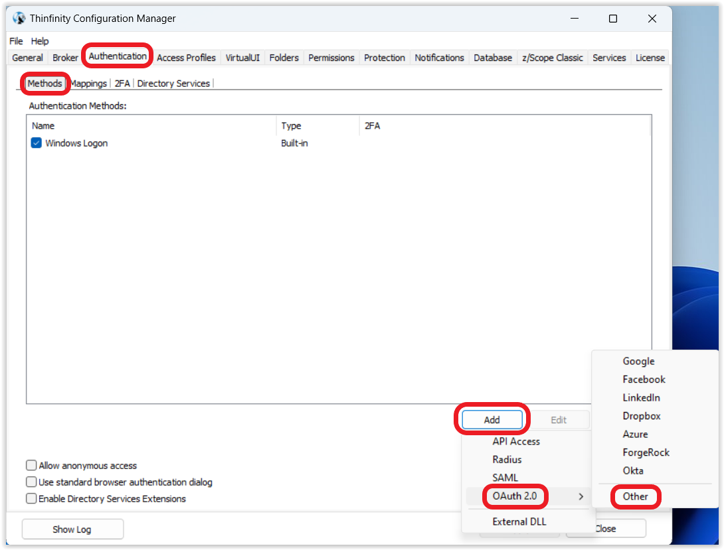This screenshot has width=724, height=550.
Task: Close the Configuration Manager window
Action: tap(652, 19)
